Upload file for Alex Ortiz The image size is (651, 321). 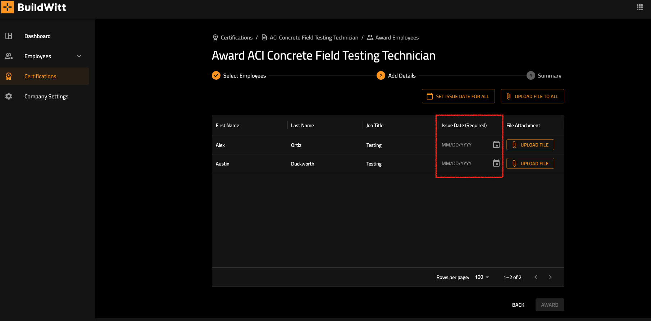530,145
